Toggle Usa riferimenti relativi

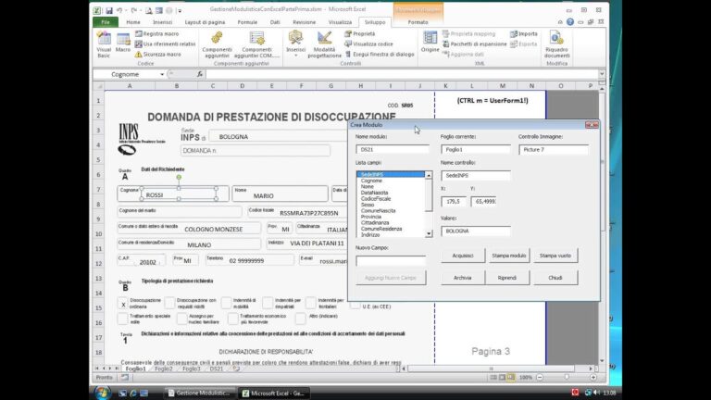(166, 44)
